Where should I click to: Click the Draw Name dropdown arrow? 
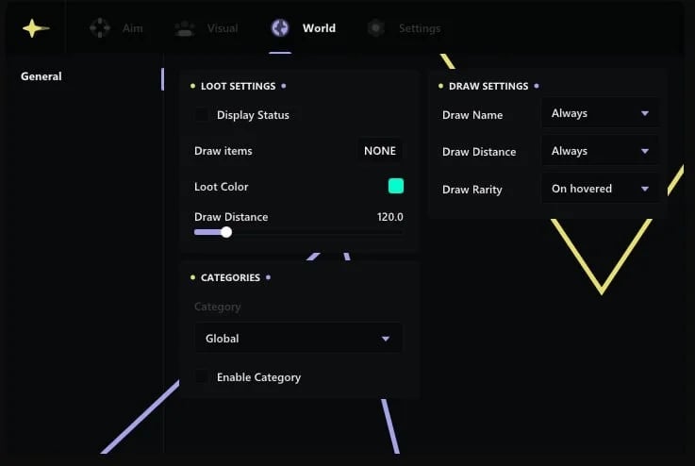pos(645,113)
